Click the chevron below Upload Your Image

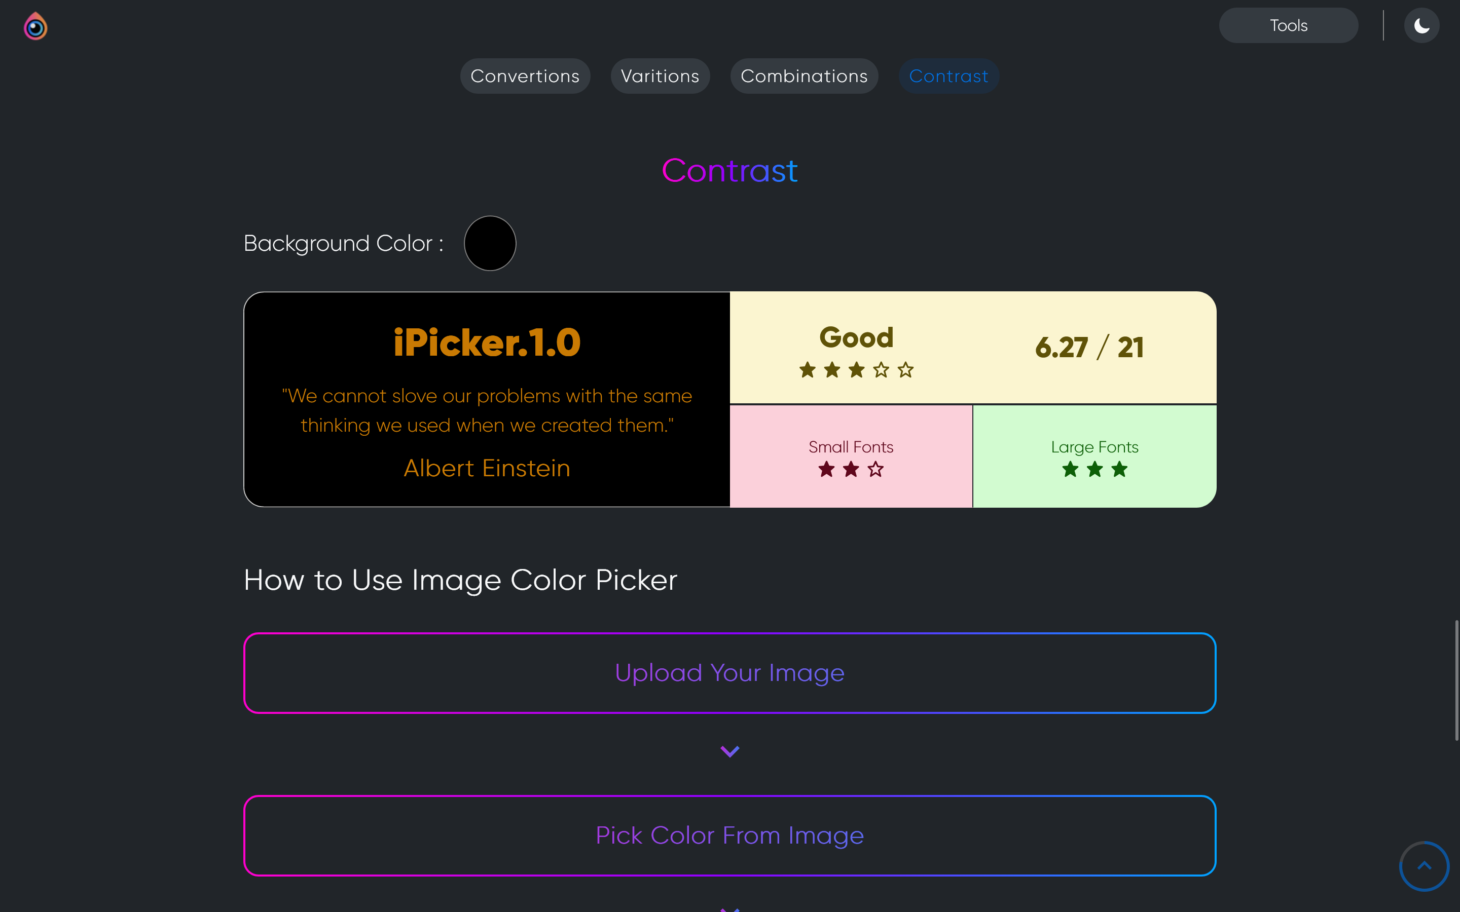click(x=730, y=751)
